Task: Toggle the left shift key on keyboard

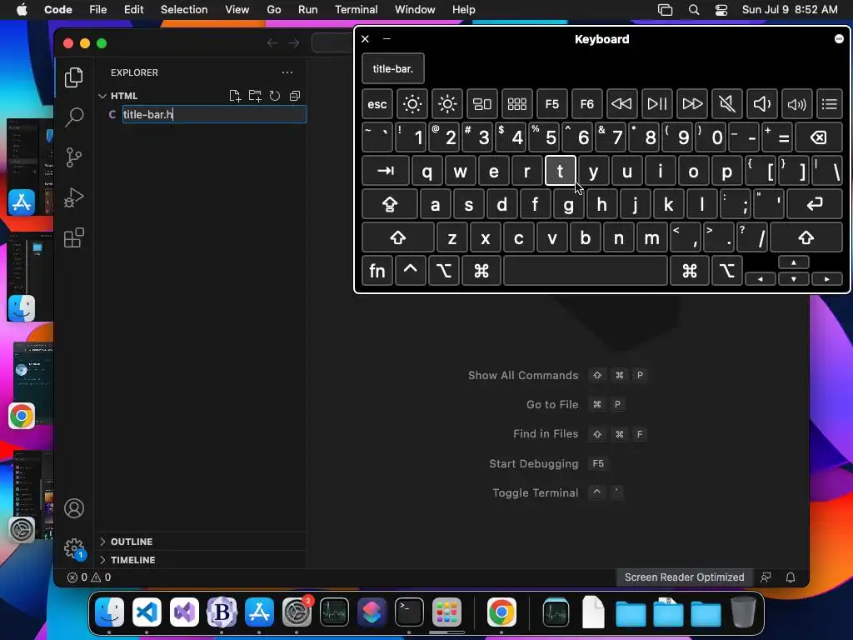Action: (397, 237)
